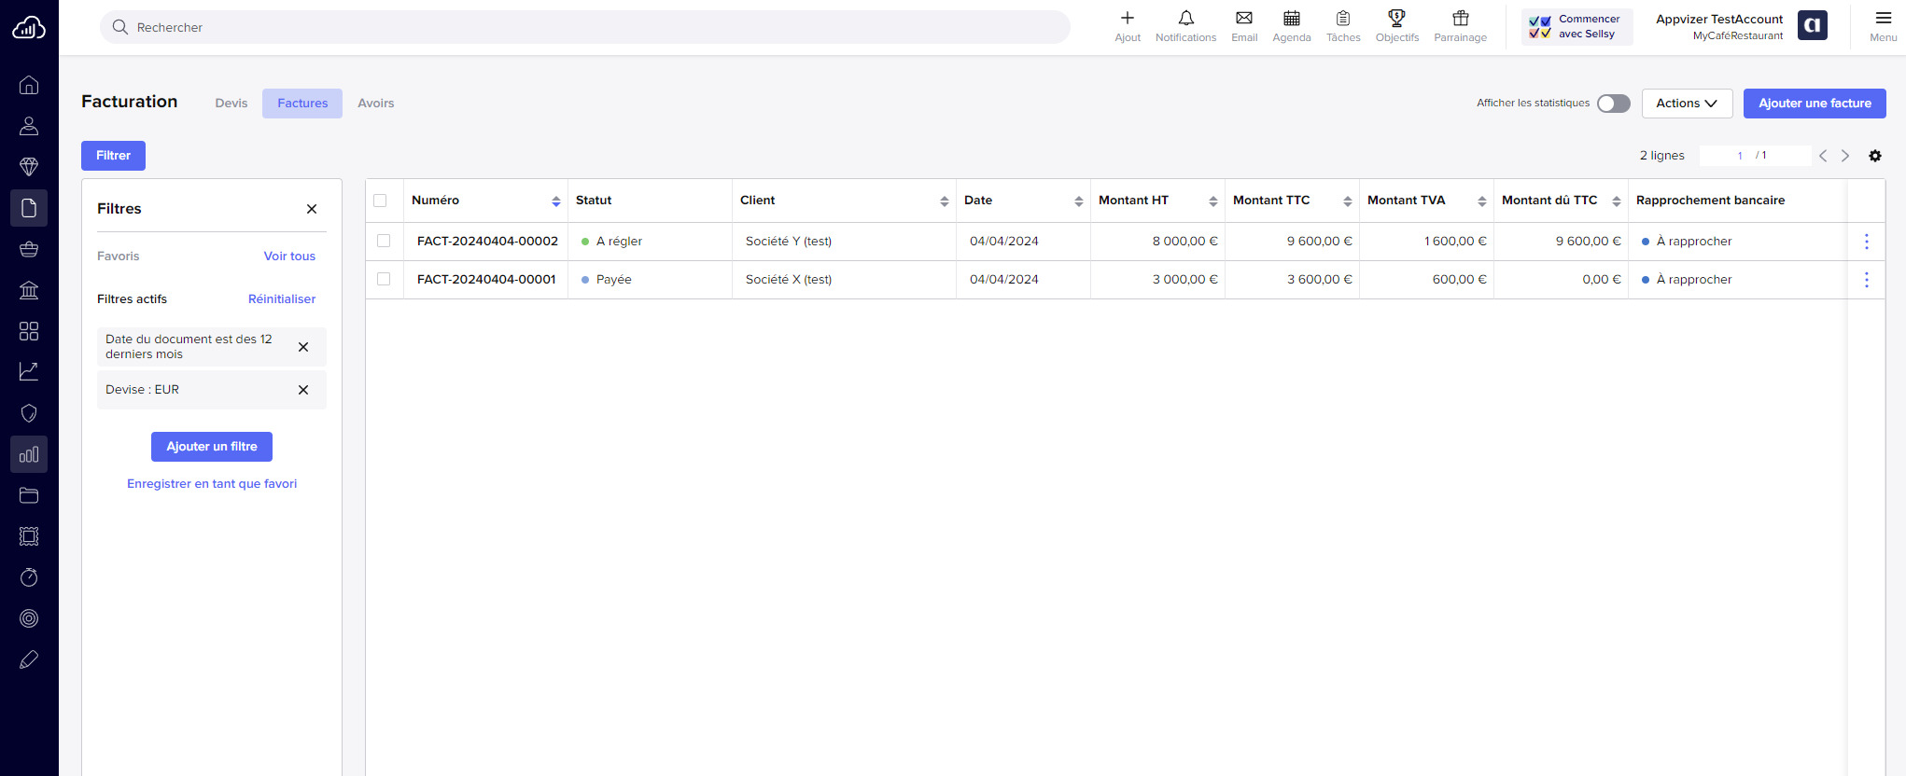The height and width of the screenshot is (776, 1906).
Task: Click Ajouter une facture button
Action: pyautogui.click(x=1815, y=104)
